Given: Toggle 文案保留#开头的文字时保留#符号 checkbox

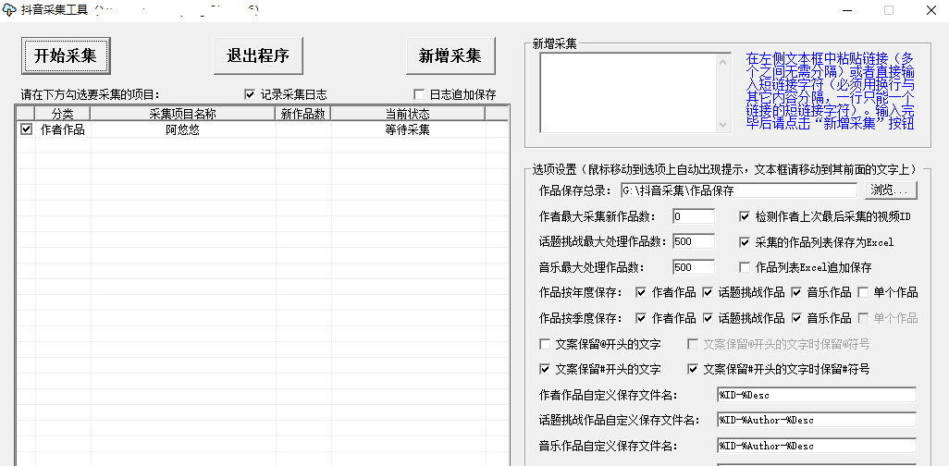Looking at the screenshot, I should (x=693, y=369).
